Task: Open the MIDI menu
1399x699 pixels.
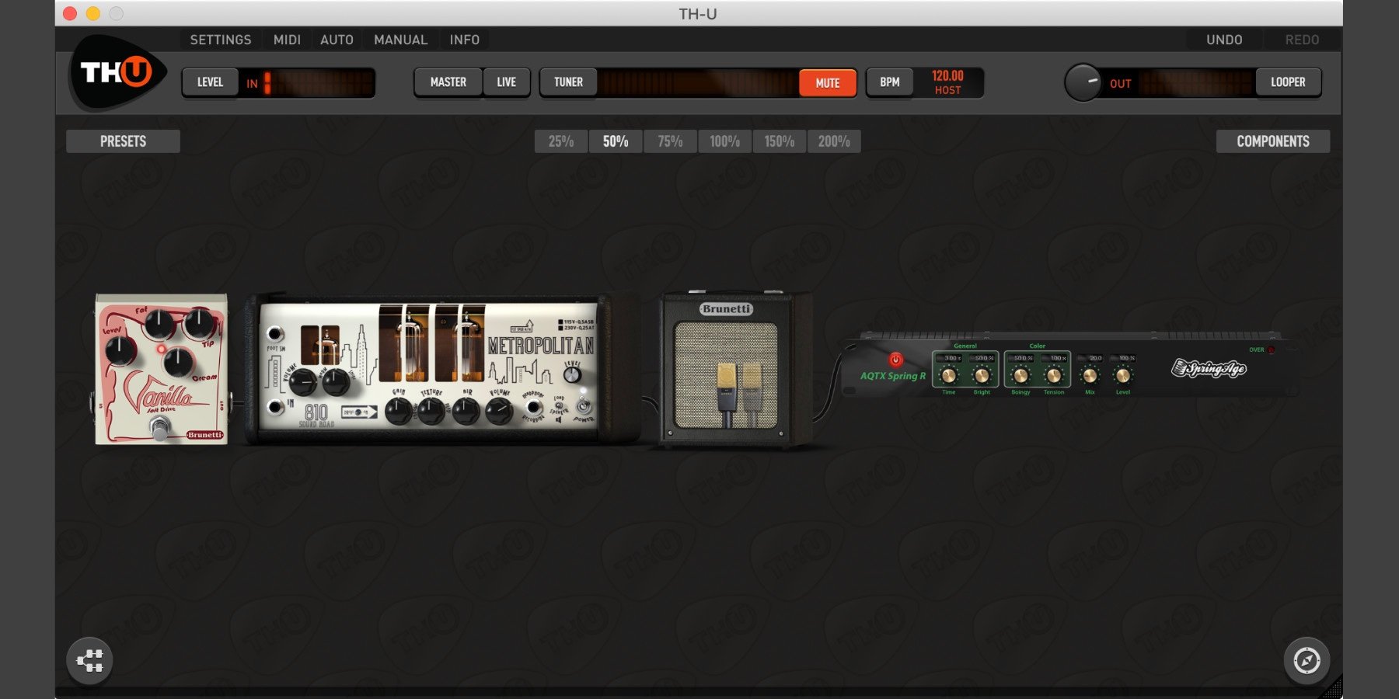Action: 287,40
